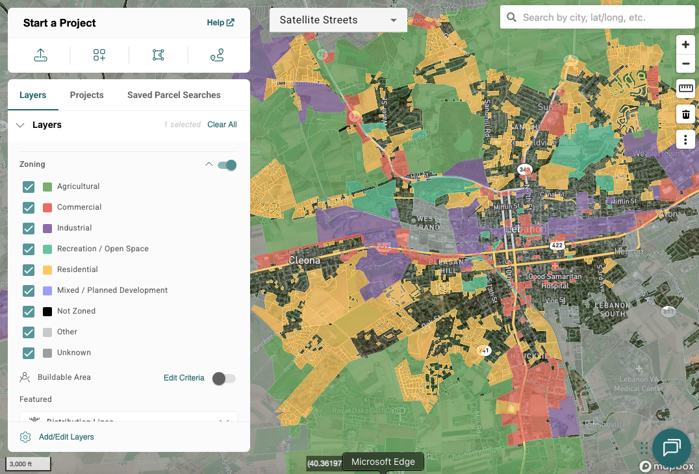Click the trash delete icon
This screenshot has height=474, width=699.
685,115
